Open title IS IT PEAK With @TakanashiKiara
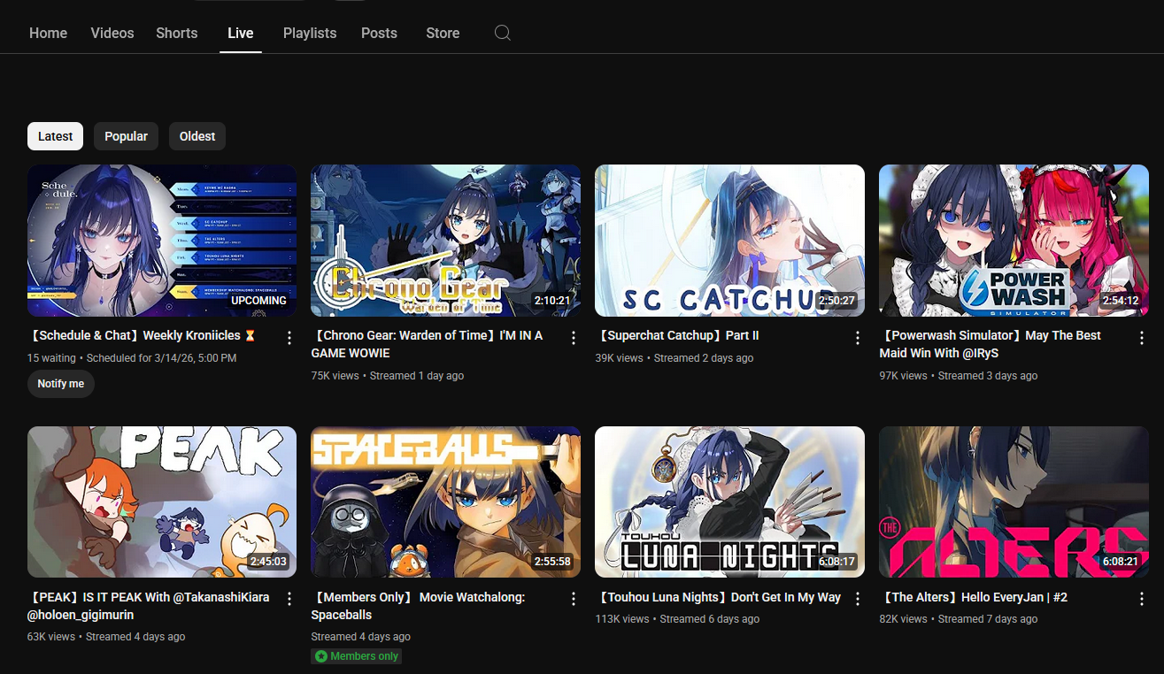 click(x=149, y=606)
